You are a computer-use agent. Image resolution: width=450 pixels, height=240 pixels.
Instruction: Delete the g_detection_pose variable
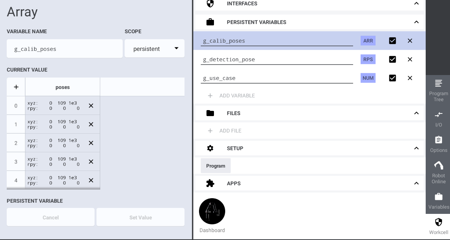point(410,59)
